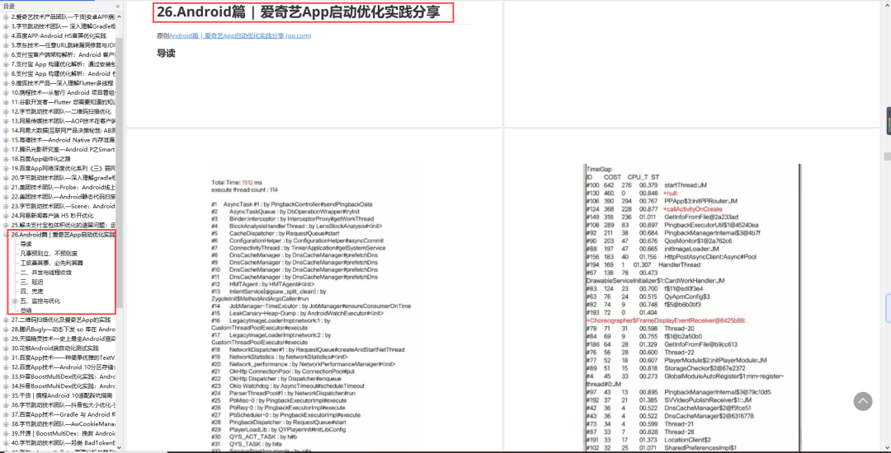This screenshot has width=891, height=453.
Task: Jump to 40.字节跳动技术团队 另类 BadTokenException
Action: point(63,443)
